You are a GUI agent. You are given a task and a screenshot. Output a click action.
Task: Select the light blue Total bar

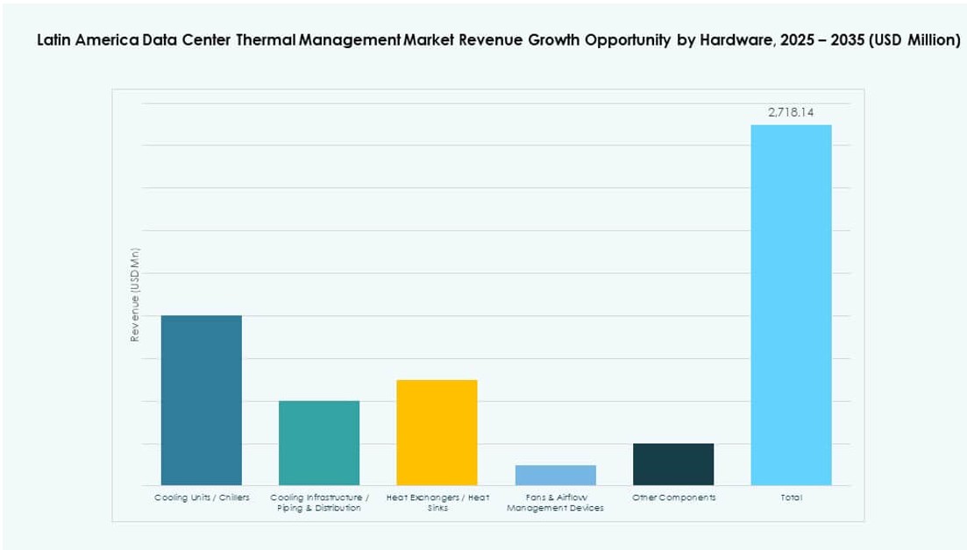tap(791, 307)
